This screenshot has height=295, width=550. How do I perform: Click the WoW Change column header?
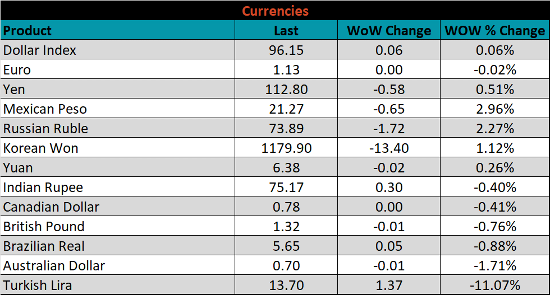click(389, 30)
